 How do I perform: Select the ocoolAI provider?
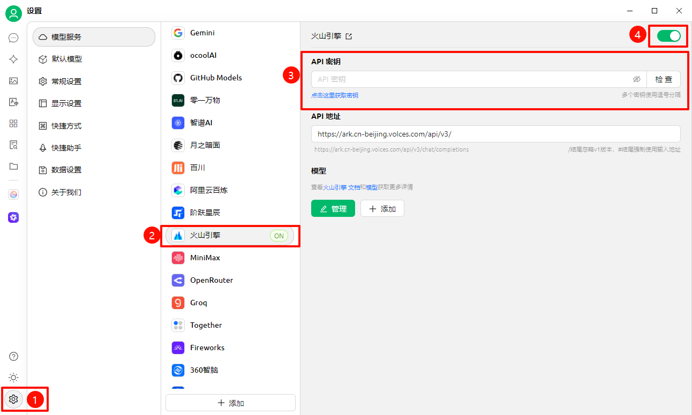pos(230,55)
